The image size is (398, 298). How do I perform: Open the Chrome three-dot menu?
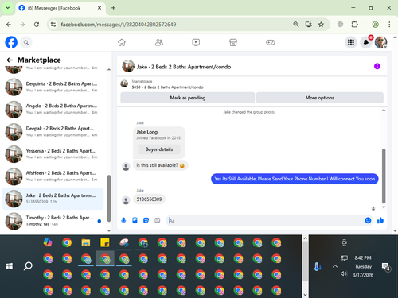click(x=389, y=25)
